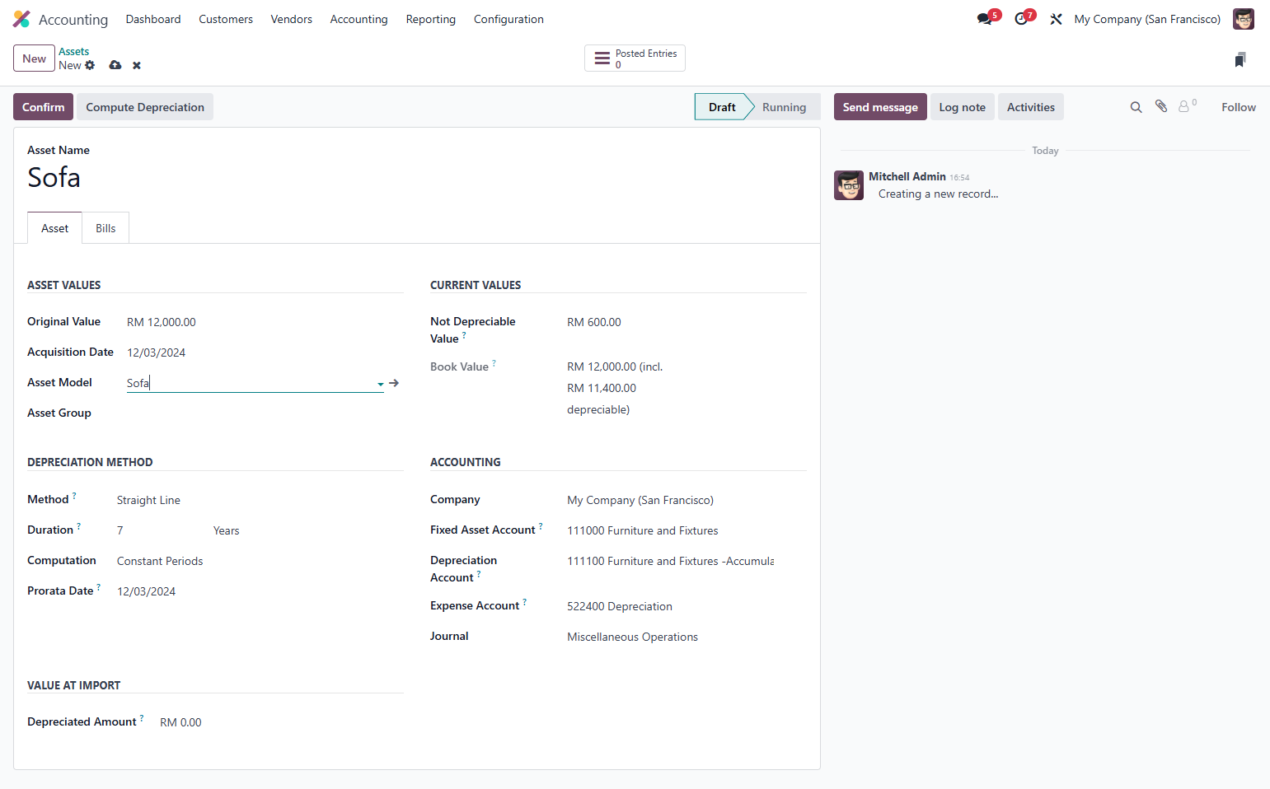Open the Vendors menu
The image size is (1270, 789).
pos(292,19)
